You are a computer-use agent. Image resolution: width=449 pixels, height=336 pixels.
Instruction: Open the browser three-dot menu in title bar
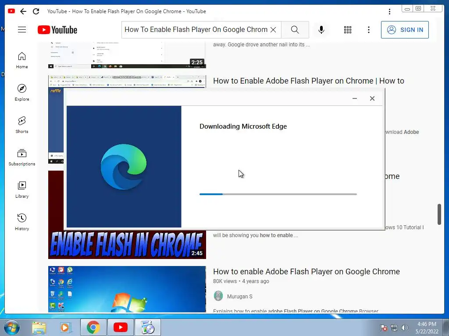(x=389, y=11)
